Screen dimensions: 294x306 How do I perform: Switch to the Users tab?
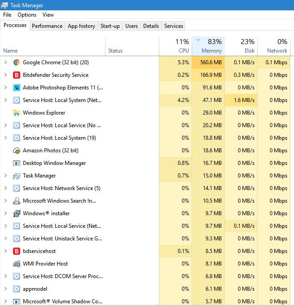pos(132,26)
